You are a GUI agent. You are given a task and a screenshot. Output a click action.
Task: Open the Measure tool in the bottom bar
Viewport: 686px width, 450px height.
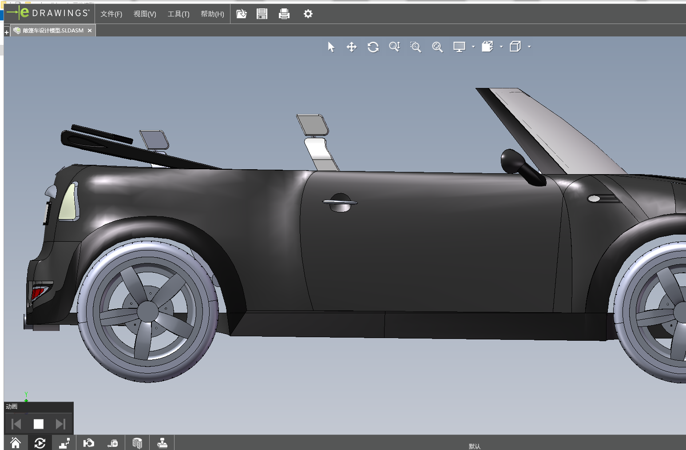click(113, 443)
